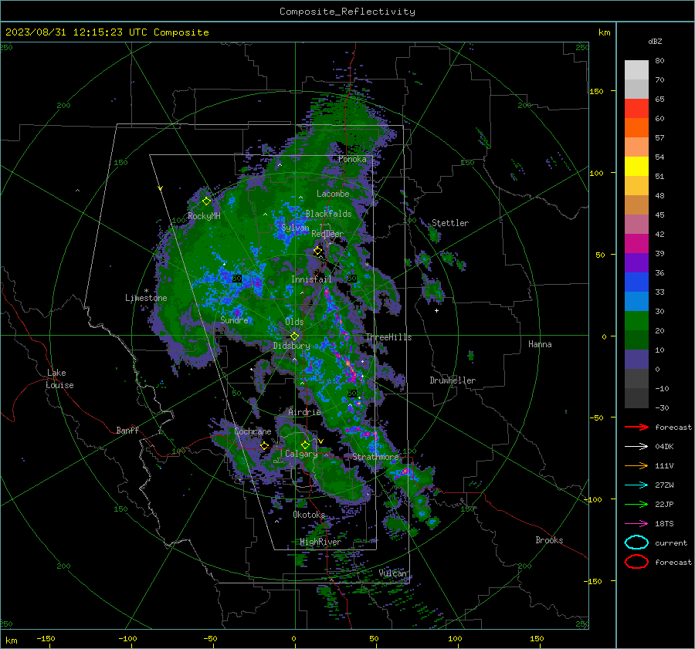Click the magenta 42 dBZ color swatch
Viewport: 695px width, 649px height.
tap(636, 243)
